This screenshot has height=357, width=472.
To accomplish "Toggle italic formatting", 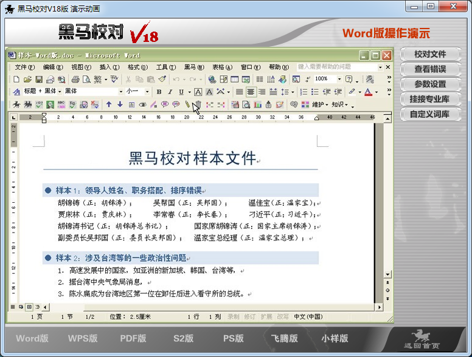I will click(170, 92).
